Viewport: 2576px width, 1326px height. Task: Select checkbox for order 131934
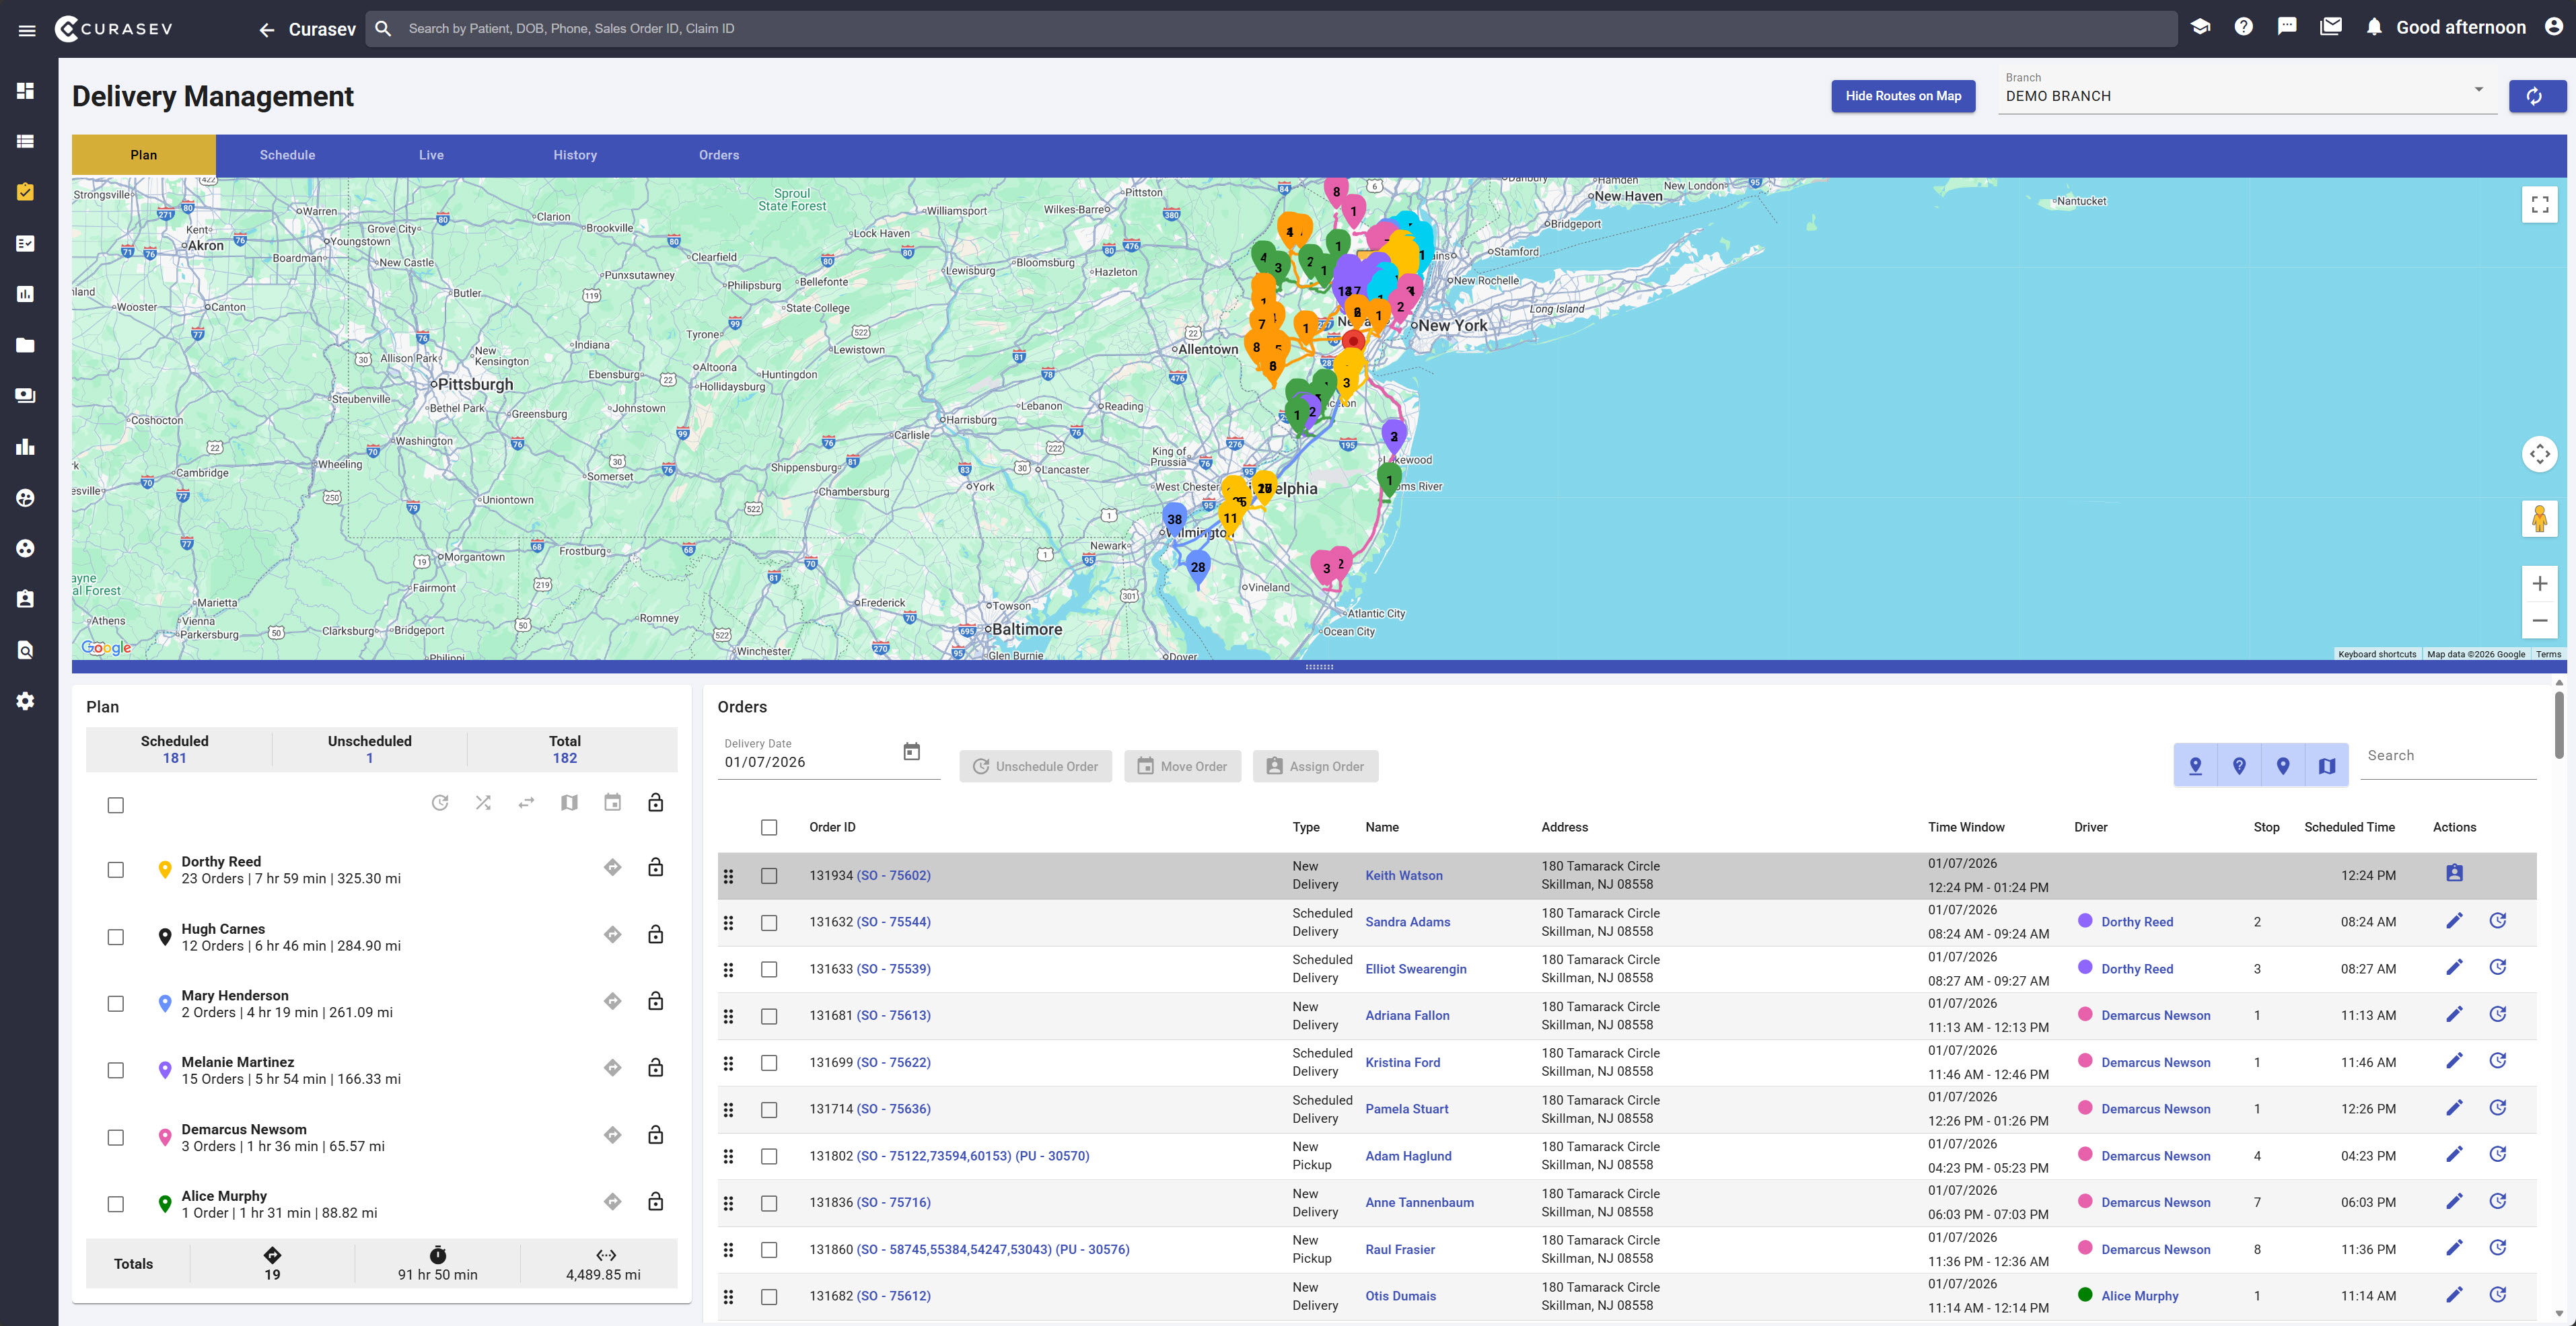coord(769,876)
